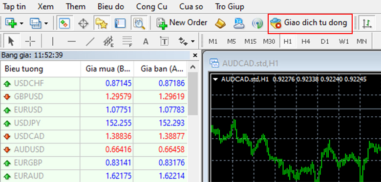The height and width of the screenshot is (182, 381).
Task: Switch to the H4 timeframe
Action: 306,42
